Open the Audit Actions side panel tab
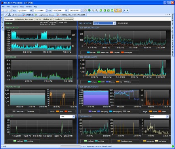The width and height of the screenshot is (175, 149). click(173, 51)
